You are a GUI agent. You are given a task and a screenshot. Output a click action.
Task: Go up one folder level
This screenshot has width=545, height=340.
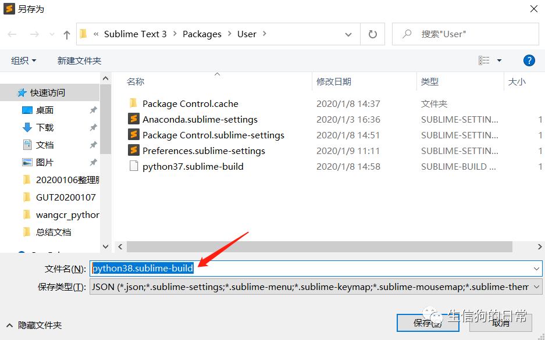[x=67, y=34]
